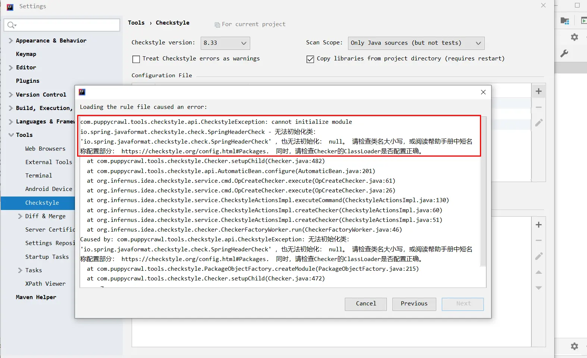Click the Caused by exception line
587x358 pixels.
pyautogui.click(x=215, y=239)
